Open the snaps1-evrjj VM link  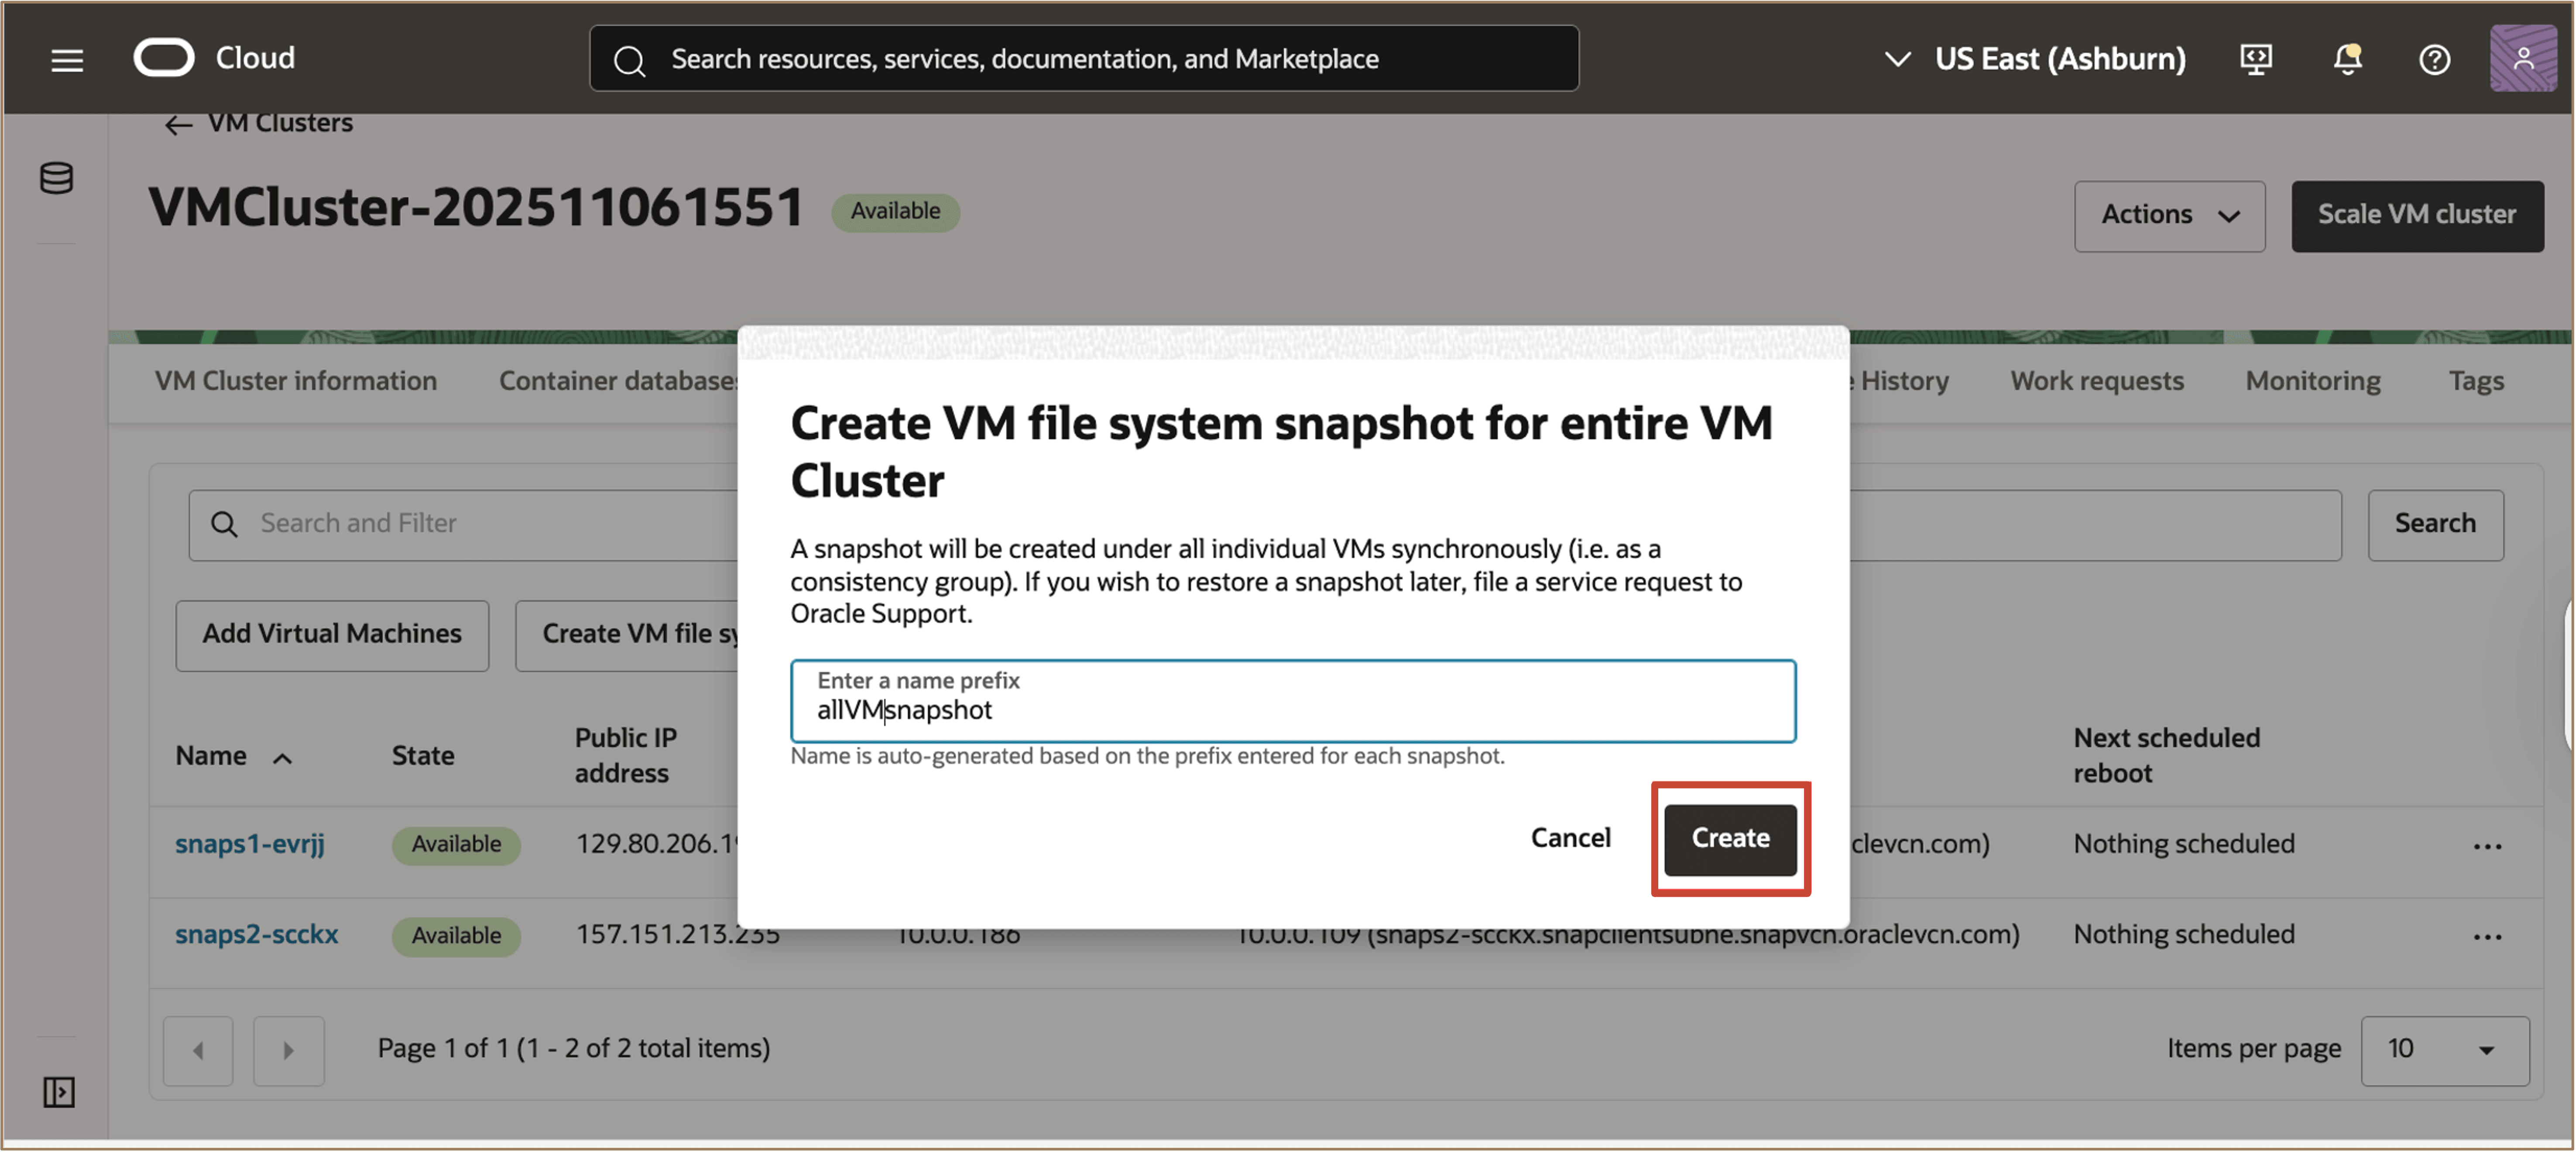[x=250, y=843]
